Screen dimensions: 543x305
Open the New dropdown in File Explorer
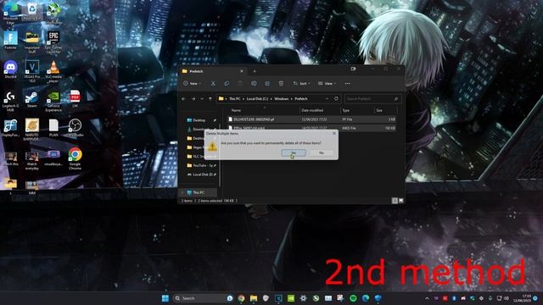pos(193,84)
